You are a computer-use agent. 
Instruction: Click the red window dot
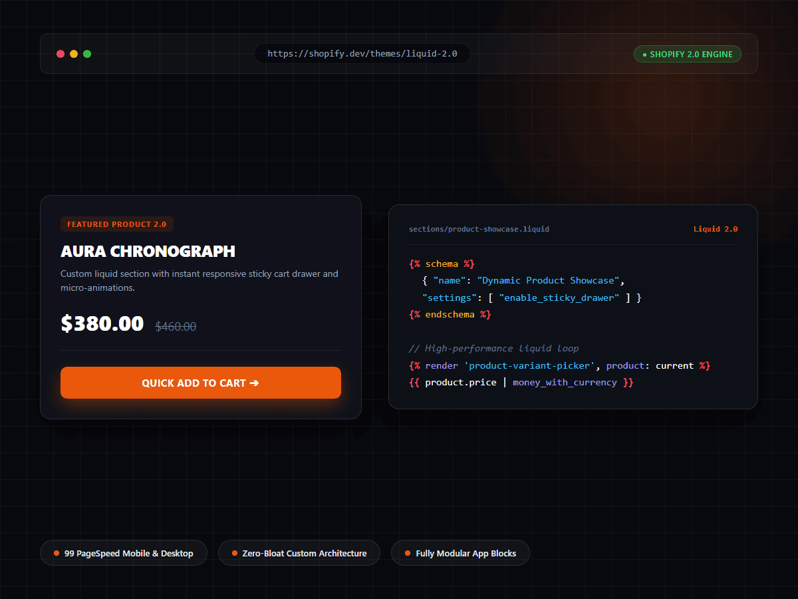61,54
